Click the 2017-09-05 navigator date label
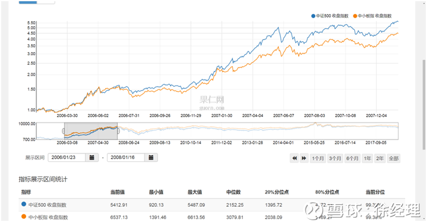427x222 pixels. tap(376, 143)
